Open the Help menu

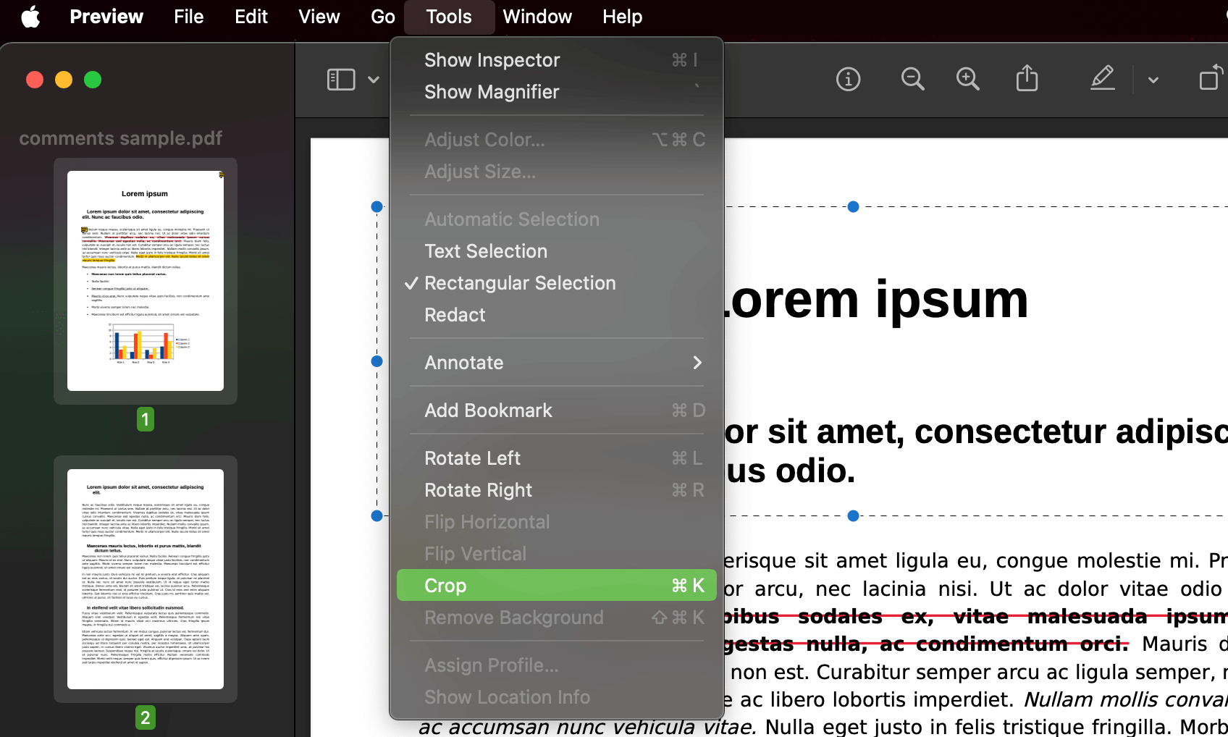click(x=623, y=17)
